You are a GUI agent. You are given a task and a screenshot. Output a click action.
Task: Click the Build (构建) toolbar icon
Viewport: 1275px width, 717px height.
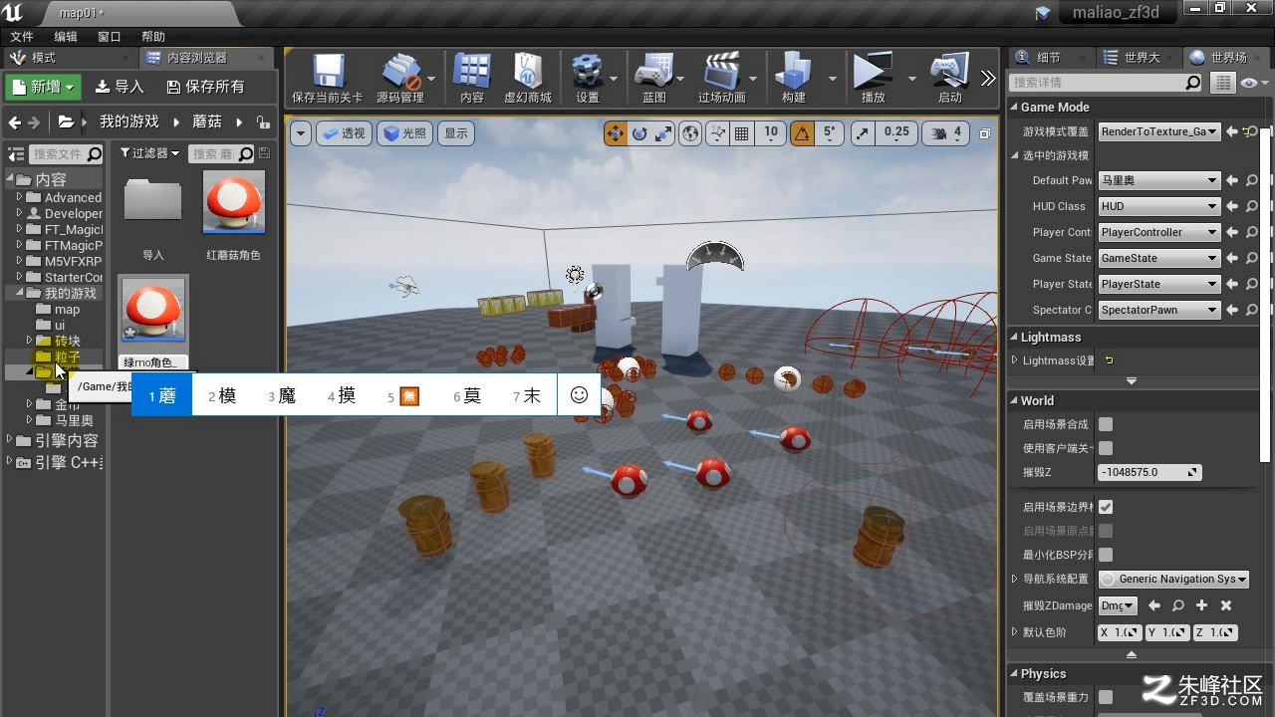click(794, 79)
